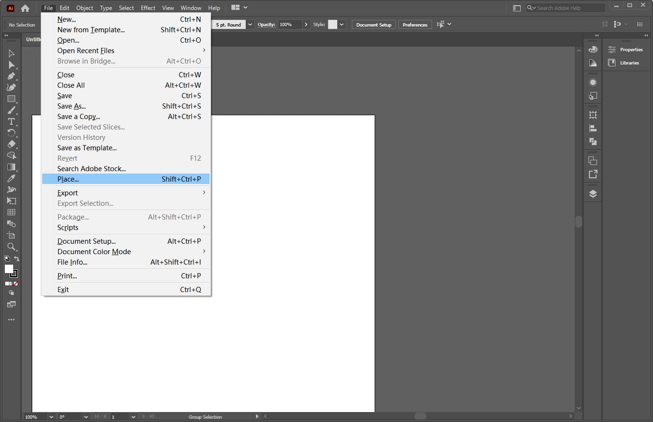
Task: Open the Window menu
Action: coord(191,8)
